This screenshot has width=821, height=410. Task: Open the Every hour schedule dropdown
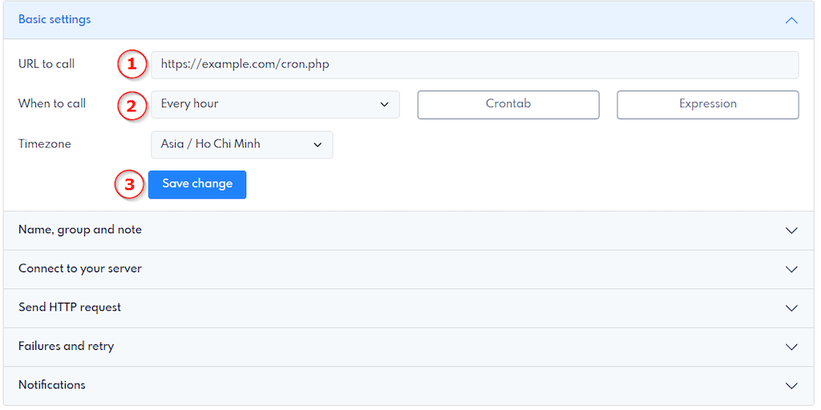[275, 104]
